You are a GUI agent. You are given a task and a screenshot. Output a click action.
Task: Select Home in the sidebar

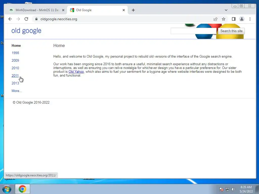pyautogui.click(x=16, y=45)
